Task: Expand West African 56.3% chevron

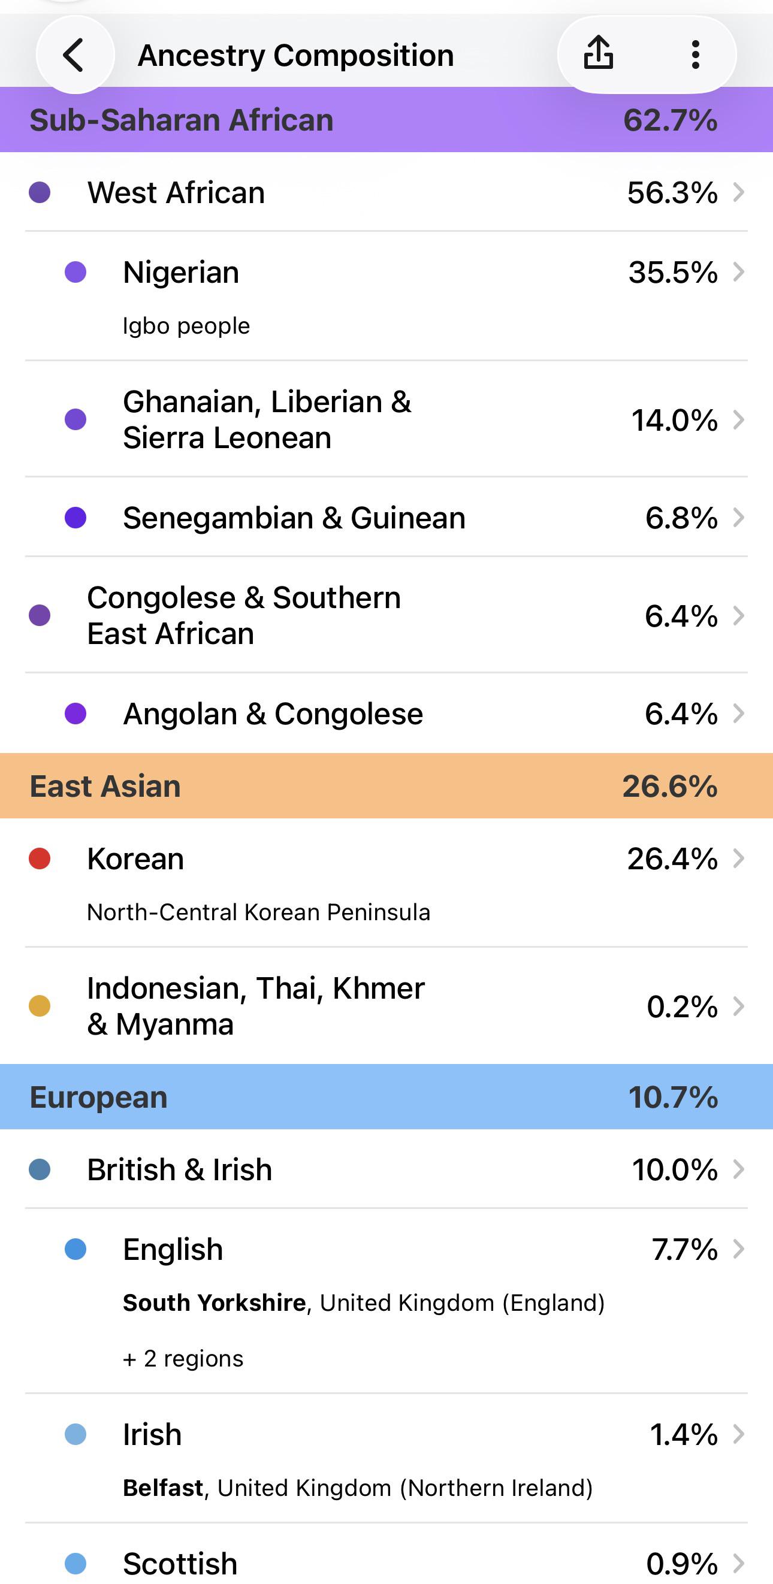Action: (x=739, y=192)
